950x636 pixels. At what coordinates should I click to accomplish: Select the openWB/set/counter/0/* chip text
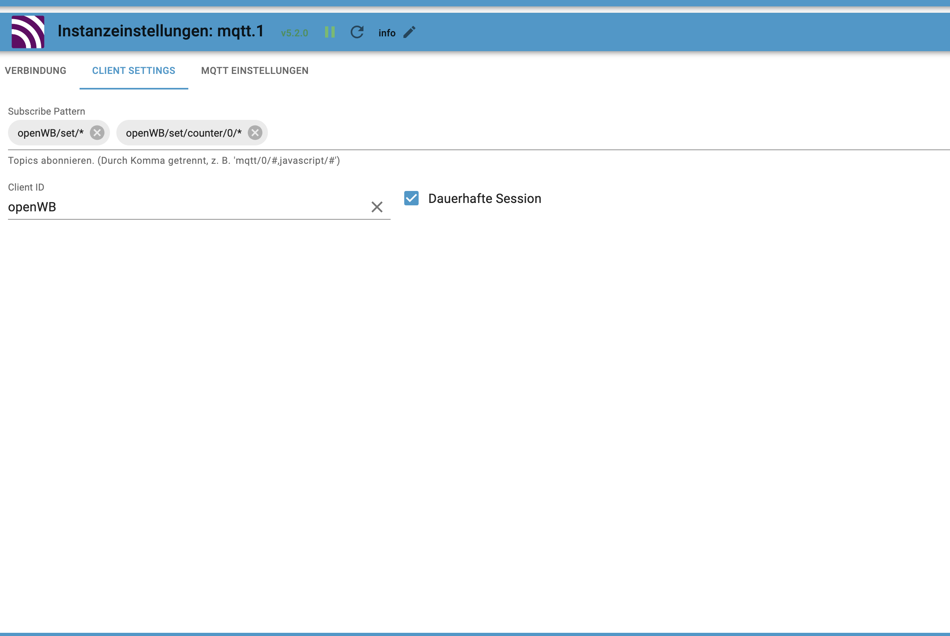(x=184, y=133)
